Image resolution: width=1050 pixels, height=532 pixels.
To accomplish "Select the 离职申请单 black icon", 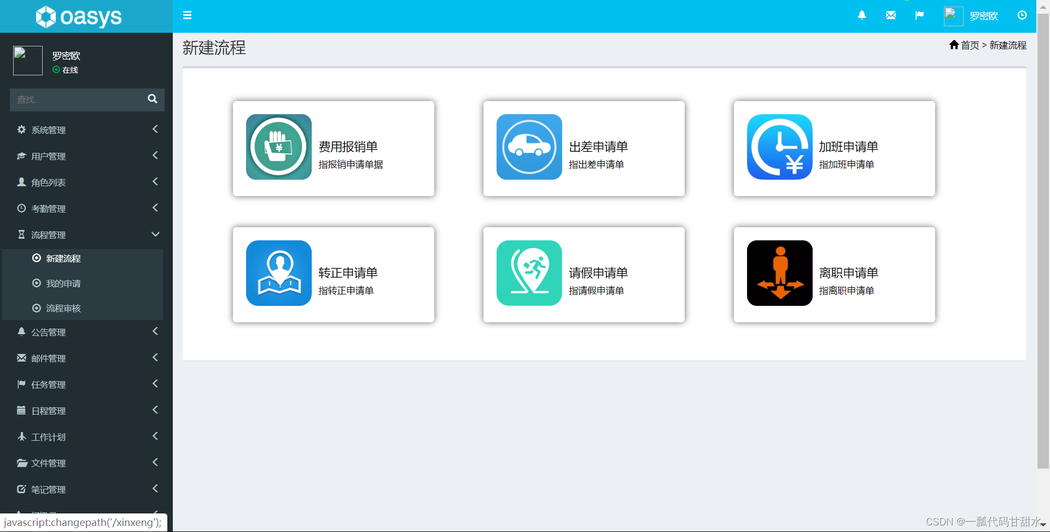I will click(x=779, y=273).
